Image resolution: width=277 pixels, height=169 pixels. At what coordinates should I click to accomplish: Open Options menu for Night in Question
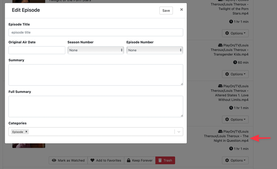pyautogui.click(x=235, y=160)
